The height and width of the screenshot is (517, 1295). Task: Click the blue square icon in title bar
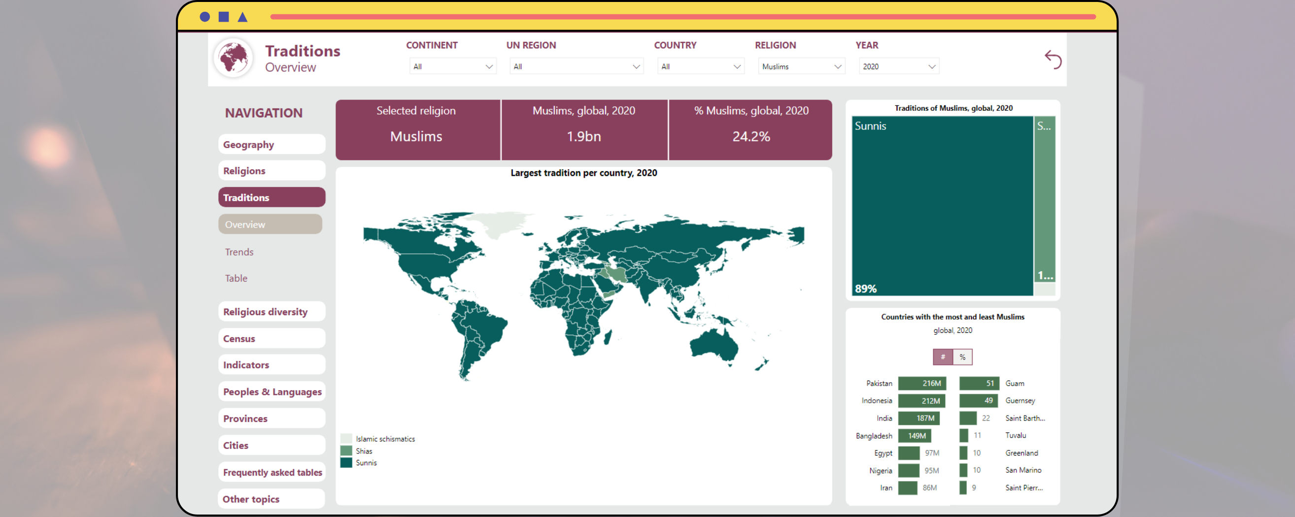[224, 17]
